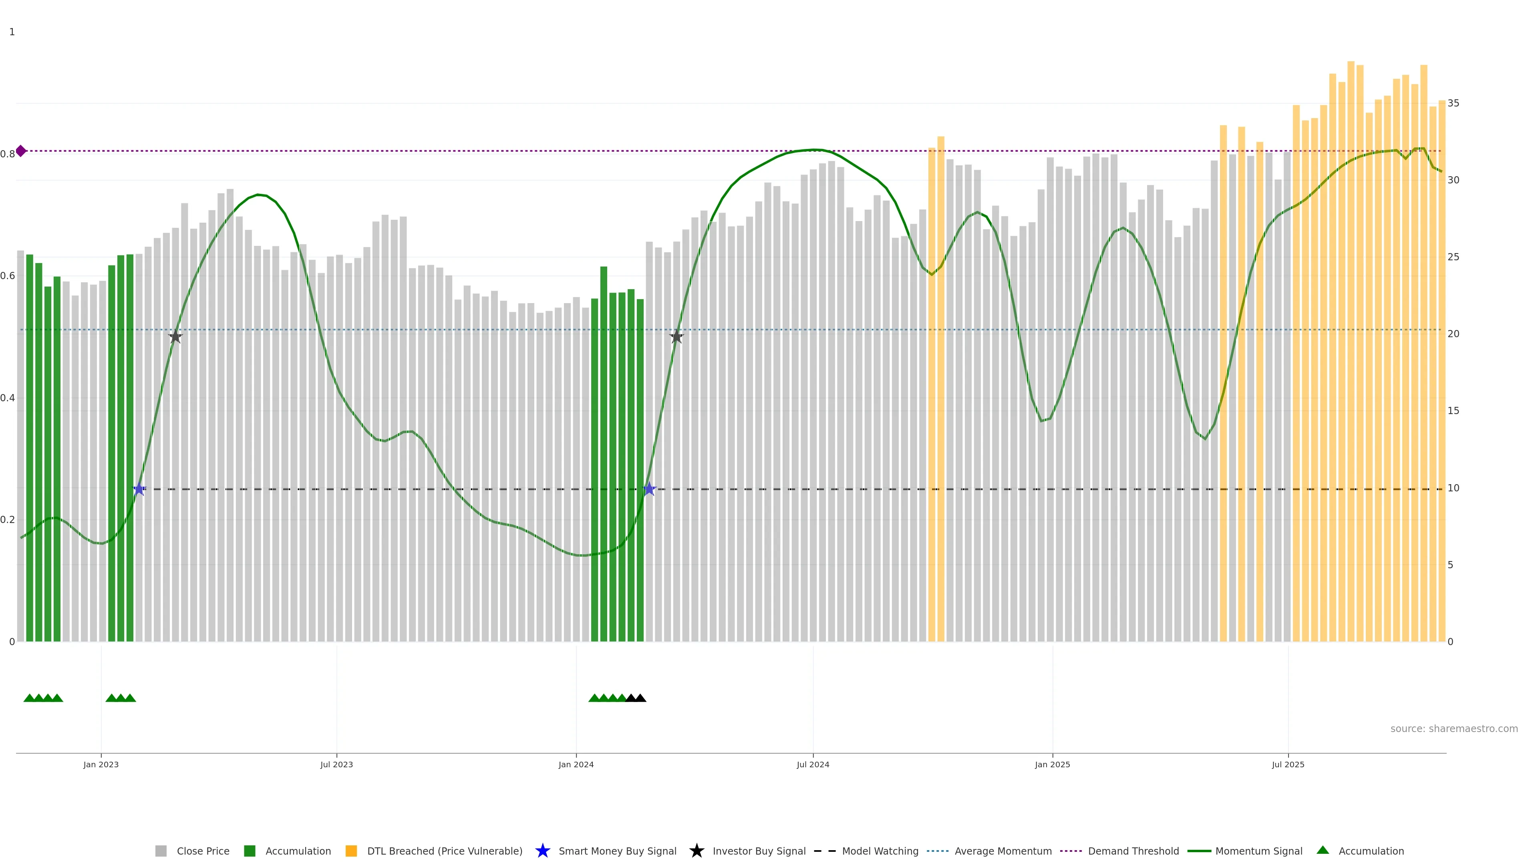Viewport: 1538px width, 865px height.
Task: Click the Jul 2024 x-axis label
Action: click(813, 764)
